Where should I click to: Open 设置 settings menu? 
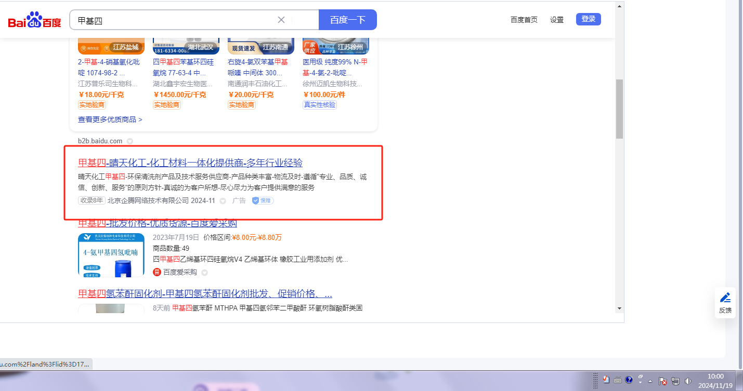557,20
